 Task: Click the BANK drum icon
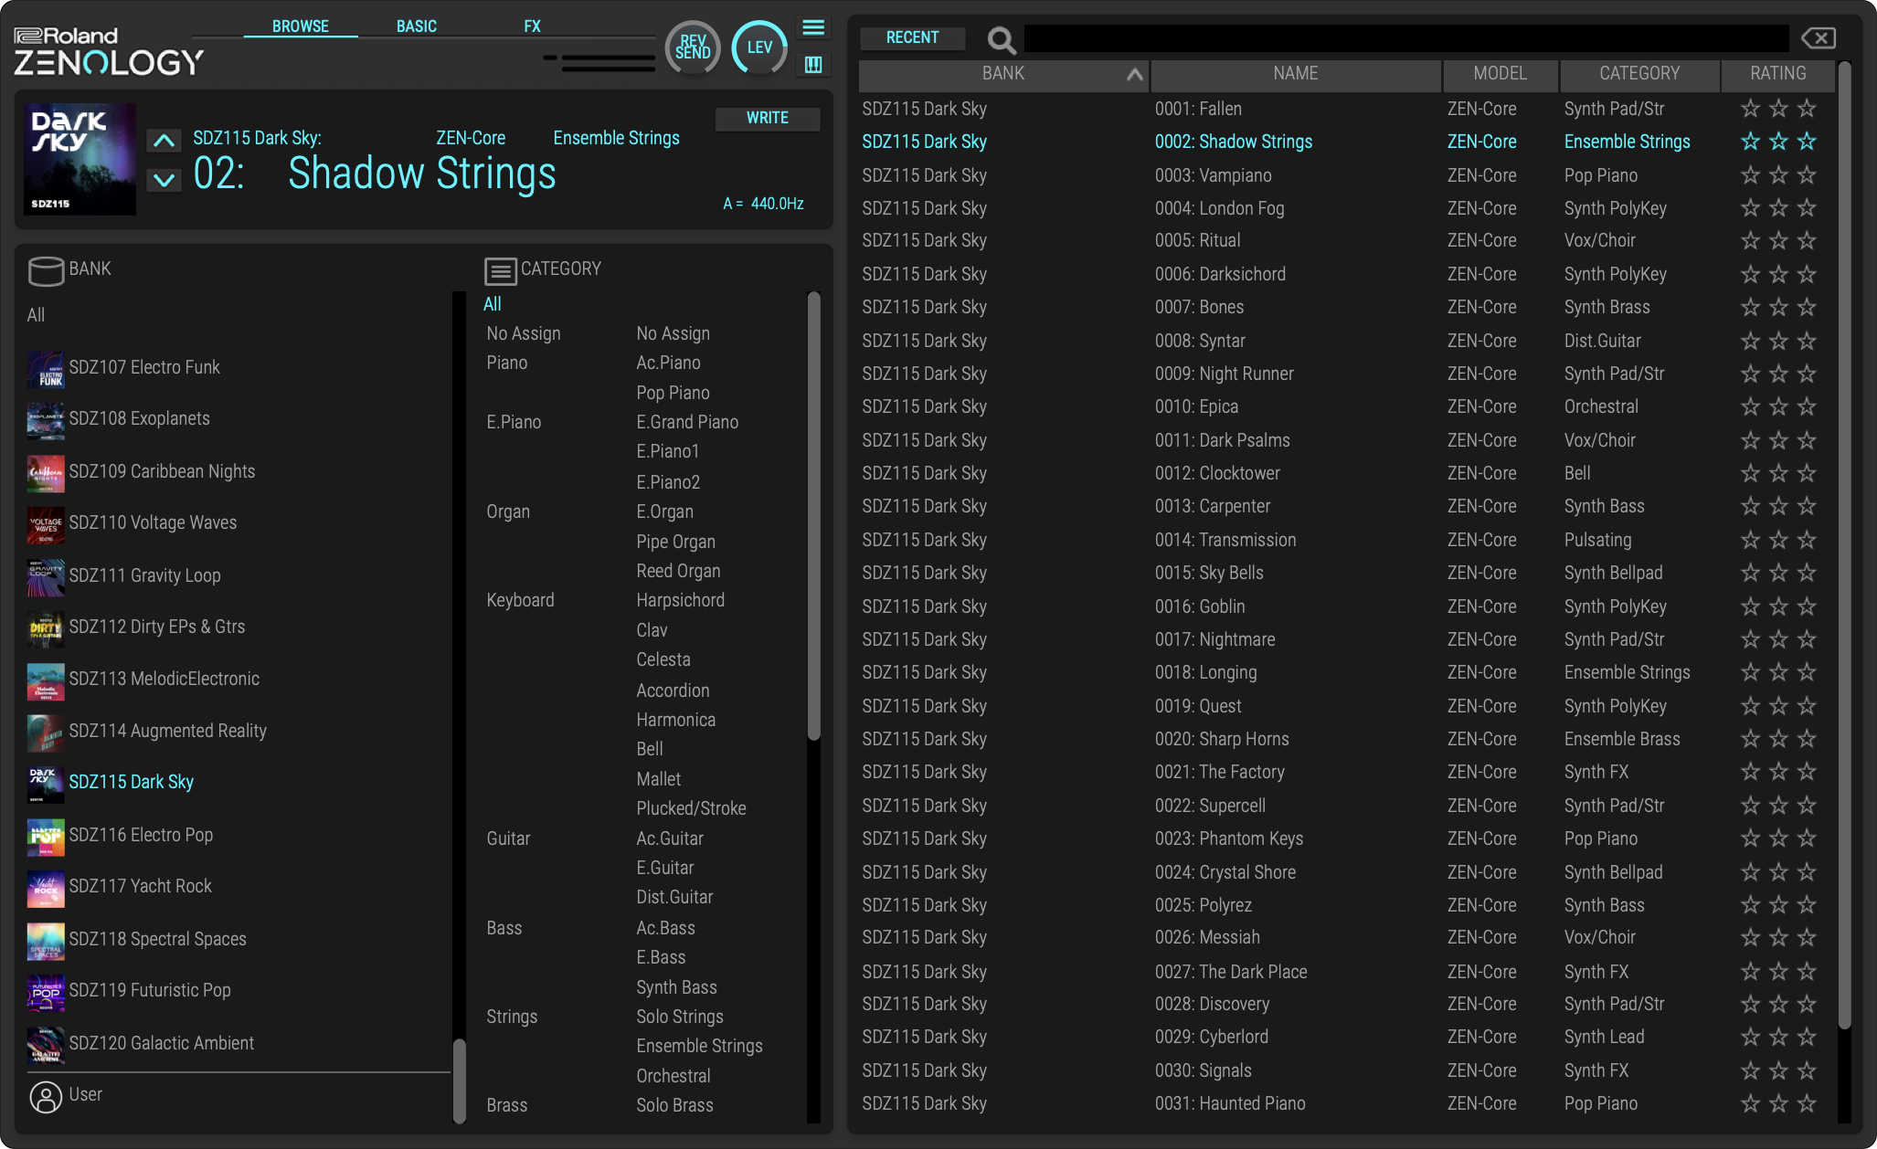[x=46, y=270]
